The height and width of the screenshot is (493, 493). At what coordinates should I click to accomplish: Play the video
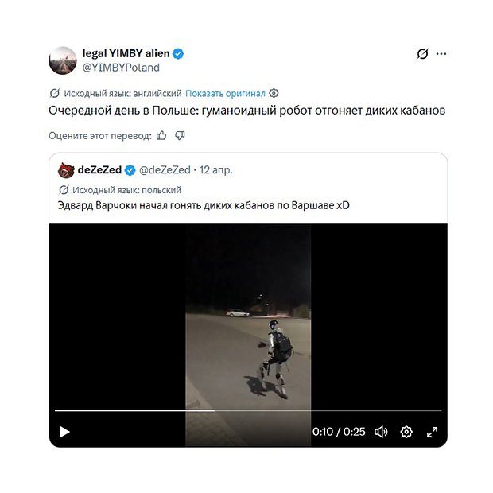[64, 432]
